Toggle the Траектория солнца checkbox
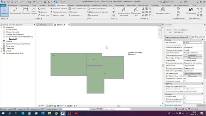206x116 pixels. click(184, 81)
